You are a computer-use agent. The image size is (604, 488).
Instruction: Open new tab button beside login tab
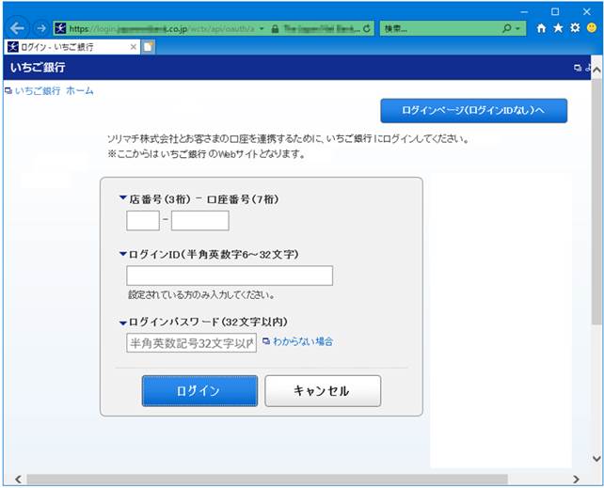click(x=148, y=47)
